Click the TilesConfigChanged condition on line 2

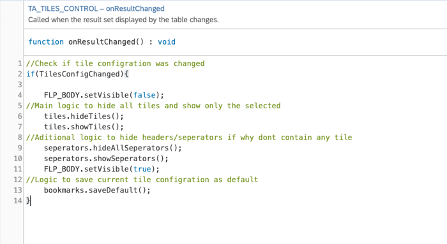coord(80,74)
